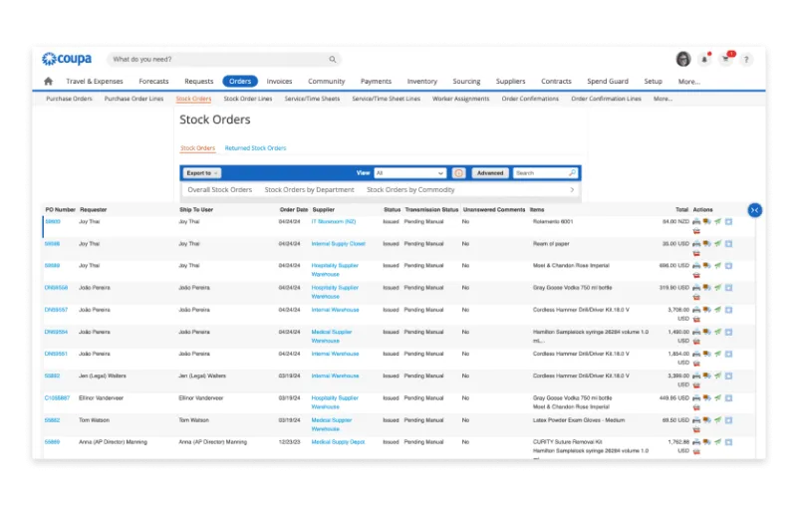Open the shopping cart
The width and height of the screenshot is (797, 505).
[x=726, y=59]
